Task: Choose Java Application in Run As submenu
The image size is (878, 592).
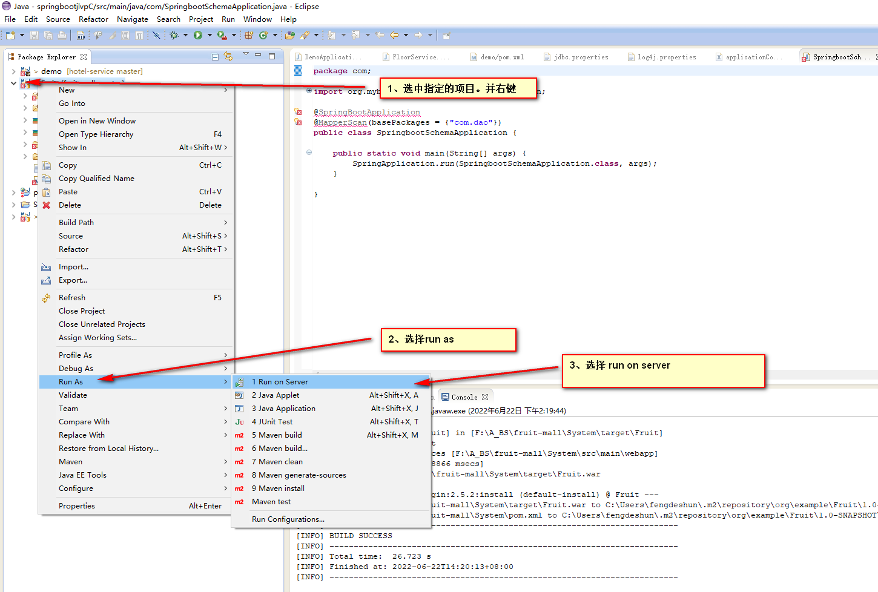Action: point(331,409)
